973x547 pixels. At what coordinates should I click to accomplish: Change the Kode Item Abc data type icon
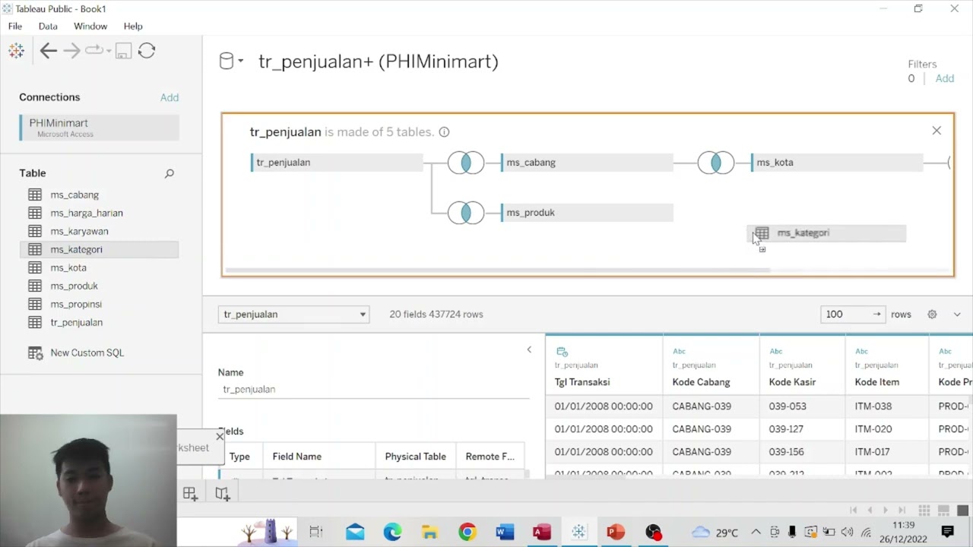click(x=861, y=352)
